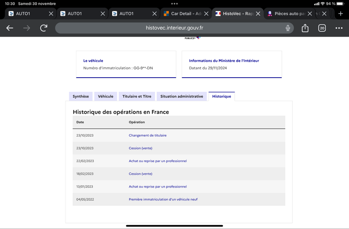Open the Situation administrative tab
The height and width of the screenshot is (229, 349).
(181, 96)
